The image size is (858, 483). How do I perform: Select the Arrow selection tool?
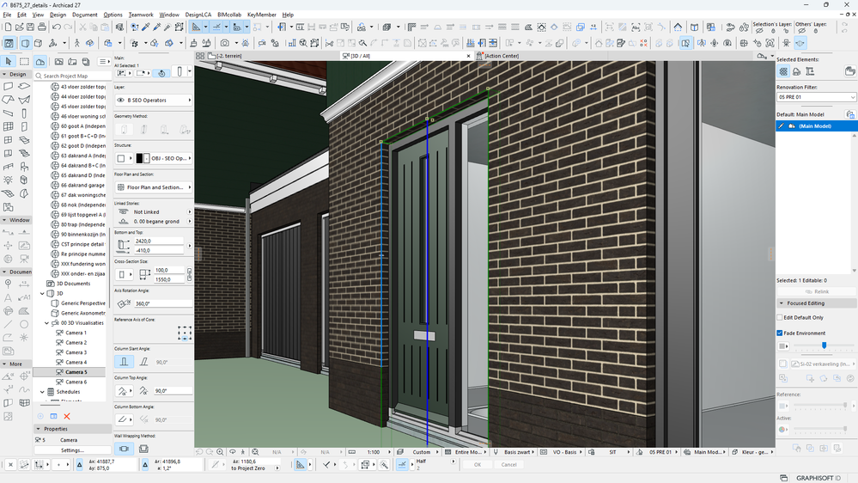[x=9, y=61]
